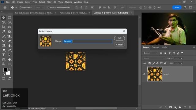Image resolution: width=196 pixels, height=110 pixels.
Task: Expand Move tool preset picker arrow
Action: 16,8
